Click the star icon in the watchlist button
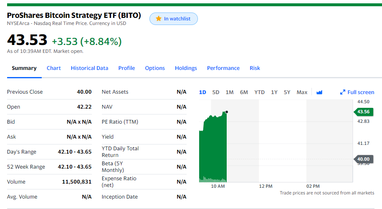This screenshot has height=209, width=382. (x=159, y=18)
